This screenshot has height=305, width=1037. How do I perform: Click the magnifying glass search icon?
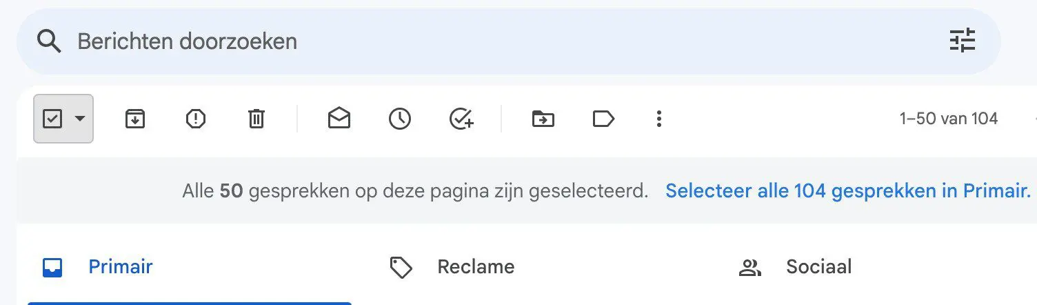click(x=49, y=41)
